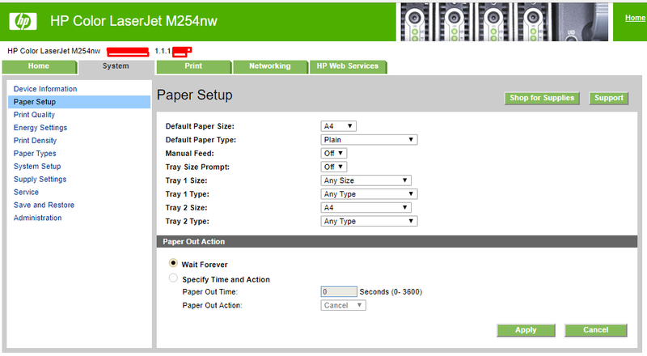647x356 pixels.
Task: Open Paper Types page
Action: 35,153
